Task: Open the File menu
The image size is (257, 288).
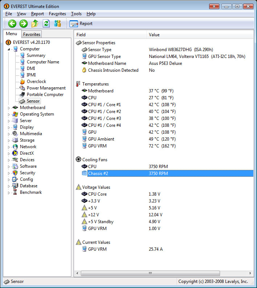Action: pos(9,14)
